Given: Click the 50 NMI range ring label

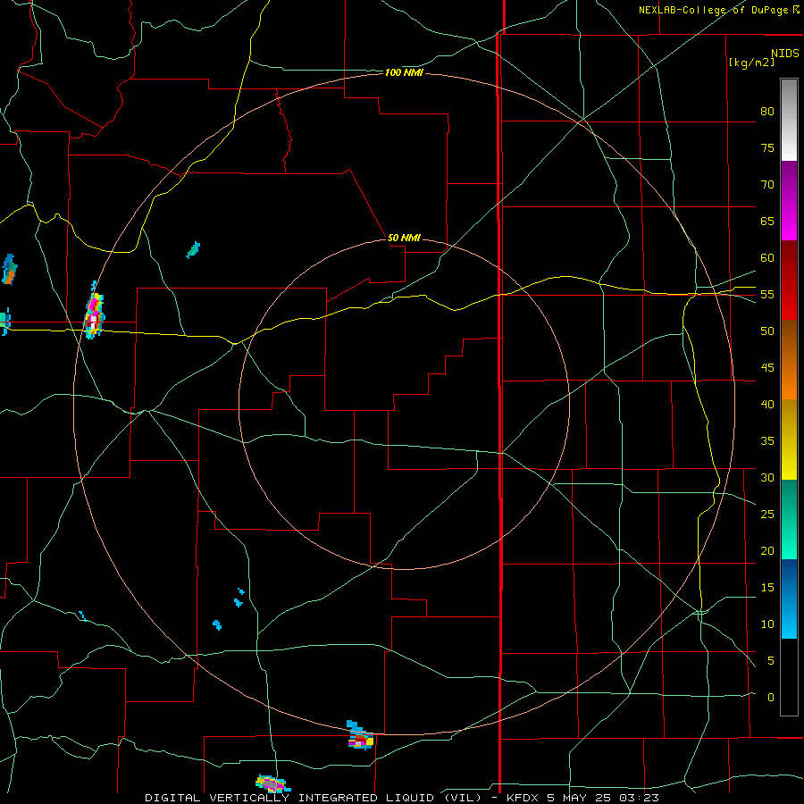Looking at the screenshot, I should 404,238.
